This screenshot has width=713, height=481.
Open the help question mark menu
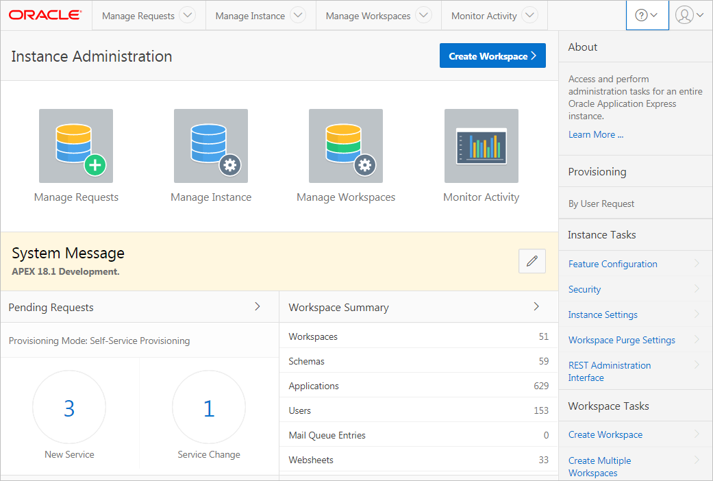pos(647,16)
